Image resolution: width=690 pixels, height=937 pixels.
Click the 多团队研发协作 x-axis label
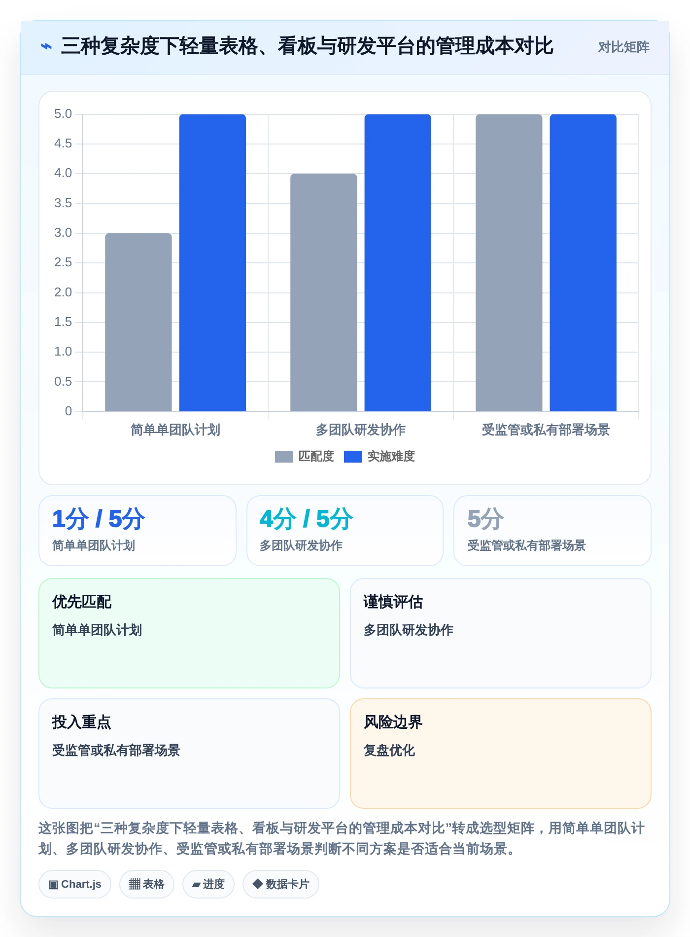(x=361, y=430)
